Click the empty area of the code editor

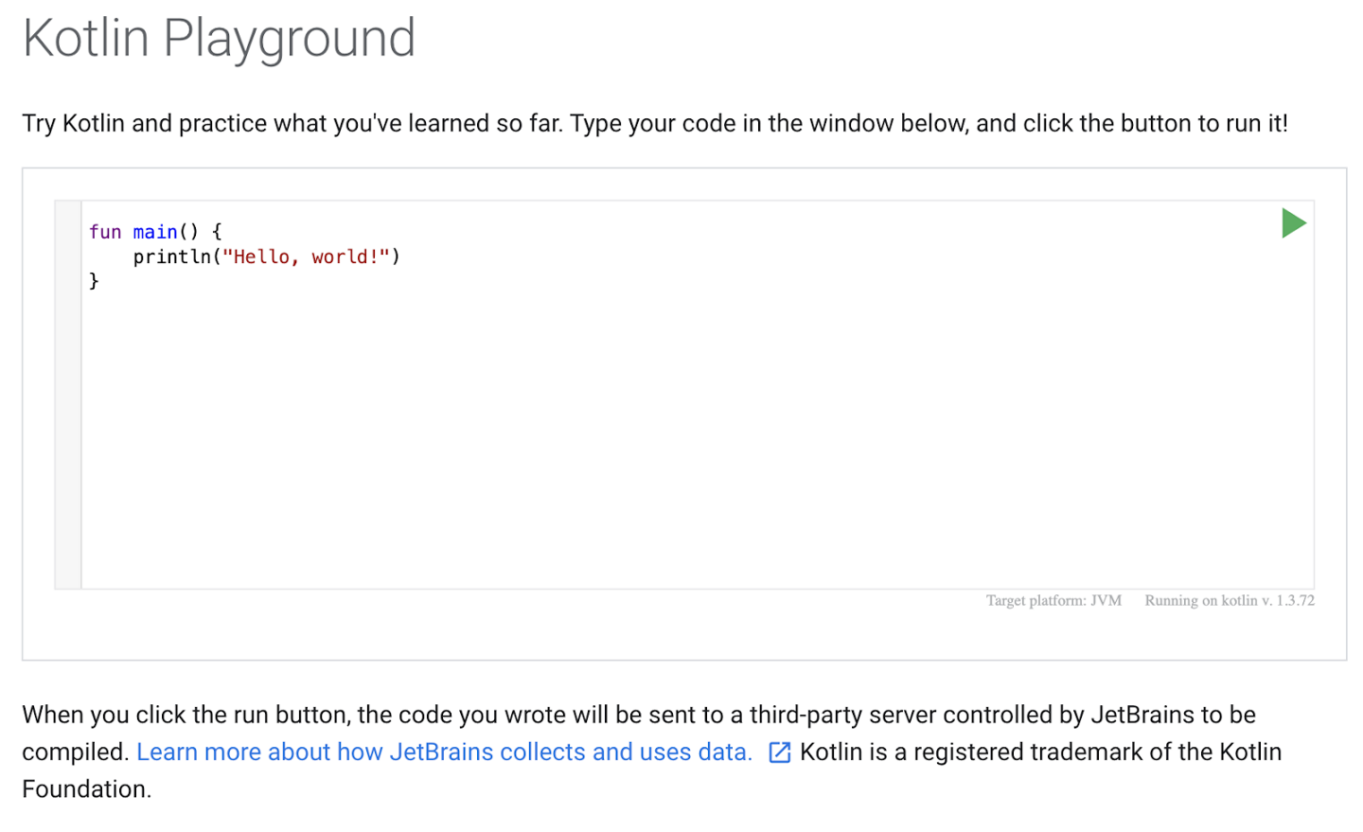[x=697, y=435]
